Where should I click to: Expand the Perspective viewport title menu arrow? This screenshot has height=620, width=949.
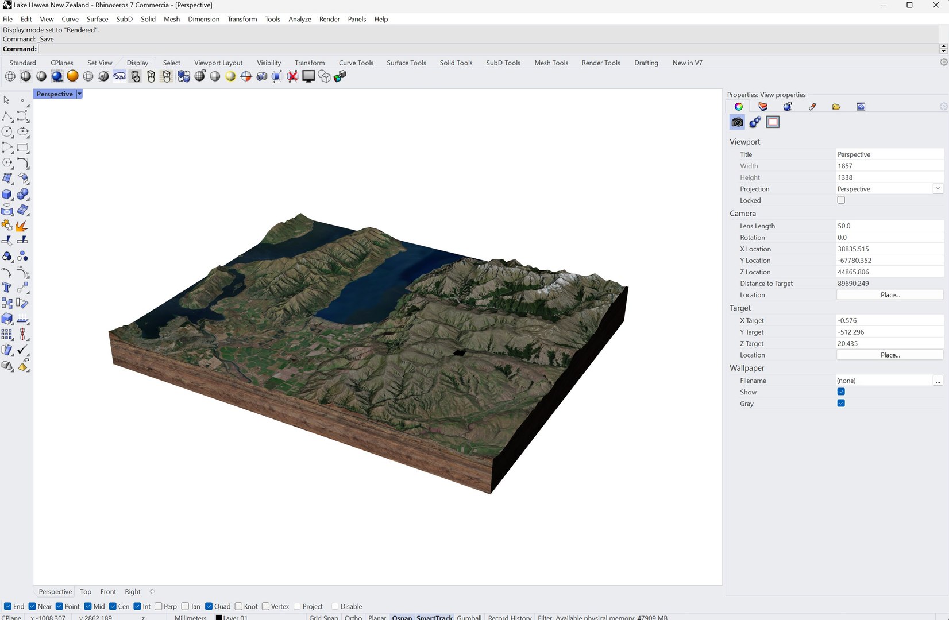79,94
